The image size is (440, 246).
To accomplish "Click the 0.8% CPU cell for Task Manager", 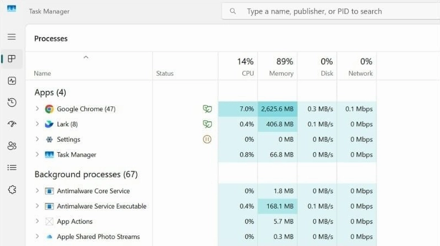I will pos(238,155).
